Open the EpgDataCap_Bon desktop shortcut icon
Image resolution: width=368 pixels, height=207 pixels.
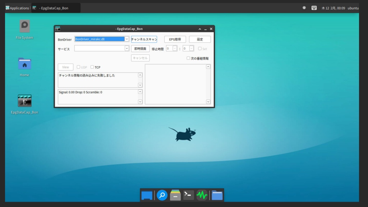(24, 101)
